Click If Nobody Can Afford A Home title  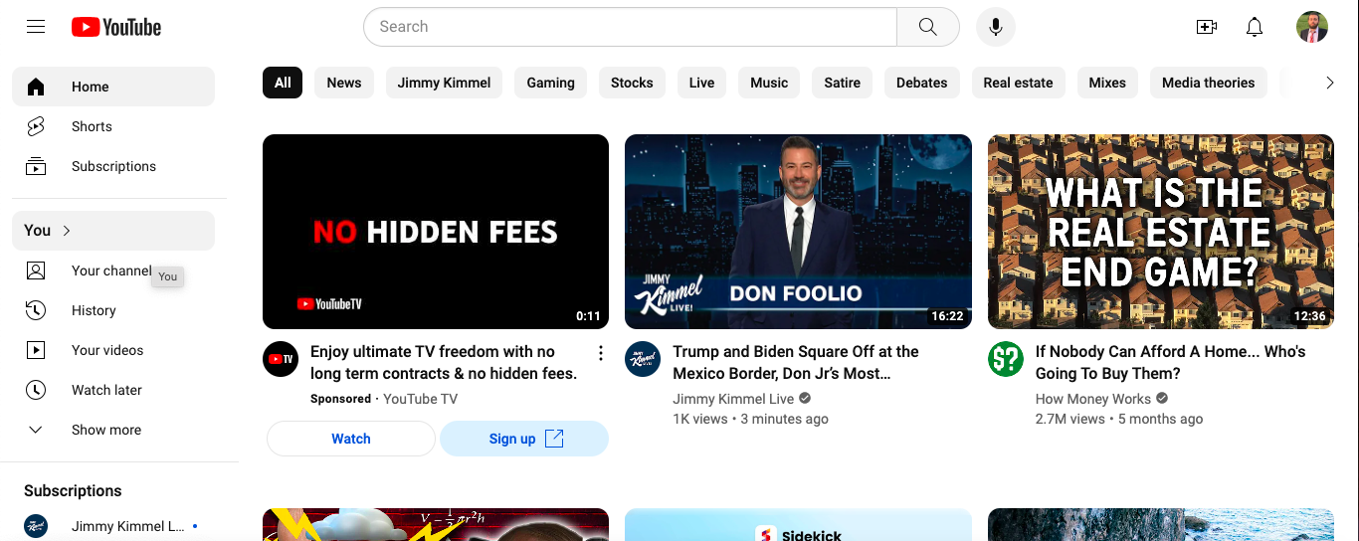(1170, 362)
